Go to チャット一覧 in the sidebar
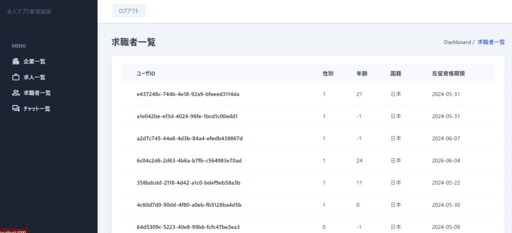This screenshot has height=233, width=512. point(37,109)
